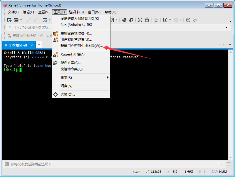The width and height of the screenshot is (235, 177).
Task: Expand the font dropdown arrow
Action: (x=116, y=20)
